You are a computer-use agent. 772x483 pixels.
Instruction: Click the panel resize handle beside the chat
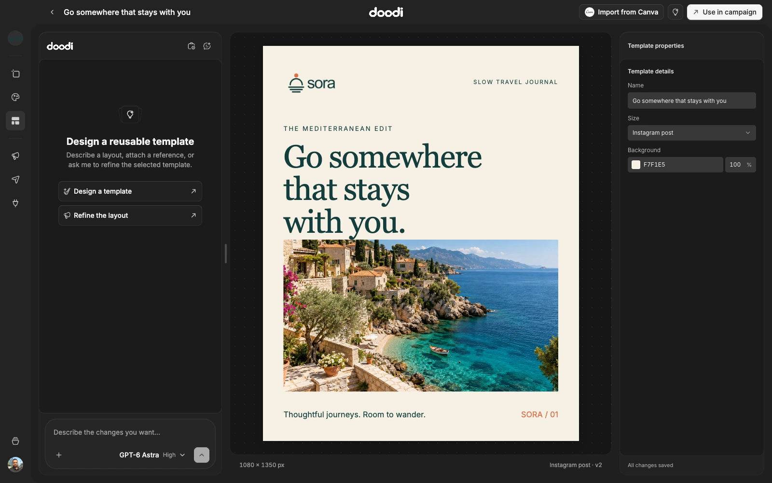[226, 254]
